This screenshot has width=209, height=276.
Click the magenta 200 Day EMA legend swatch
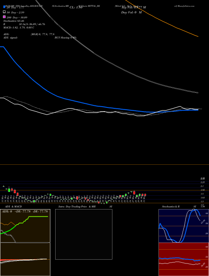pyautogui.click(x=4, y=17)
